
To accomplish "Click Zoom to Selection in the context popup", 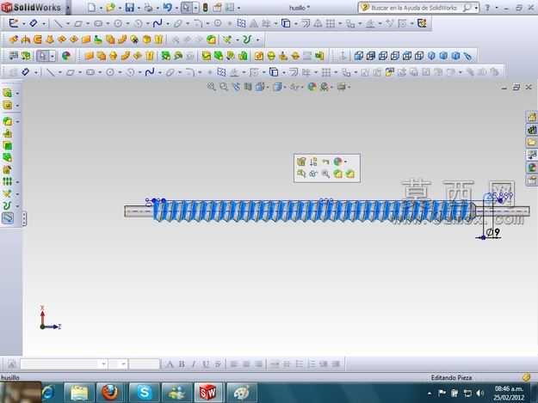I will click(325, 174).
